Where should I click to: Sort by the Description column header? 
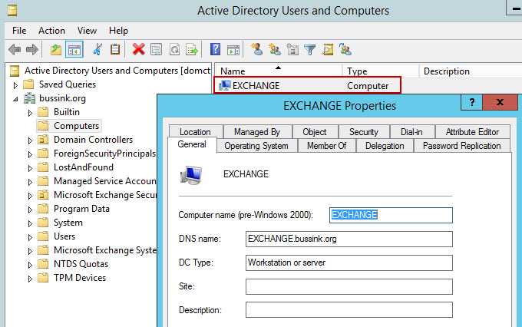click(471, 71)
